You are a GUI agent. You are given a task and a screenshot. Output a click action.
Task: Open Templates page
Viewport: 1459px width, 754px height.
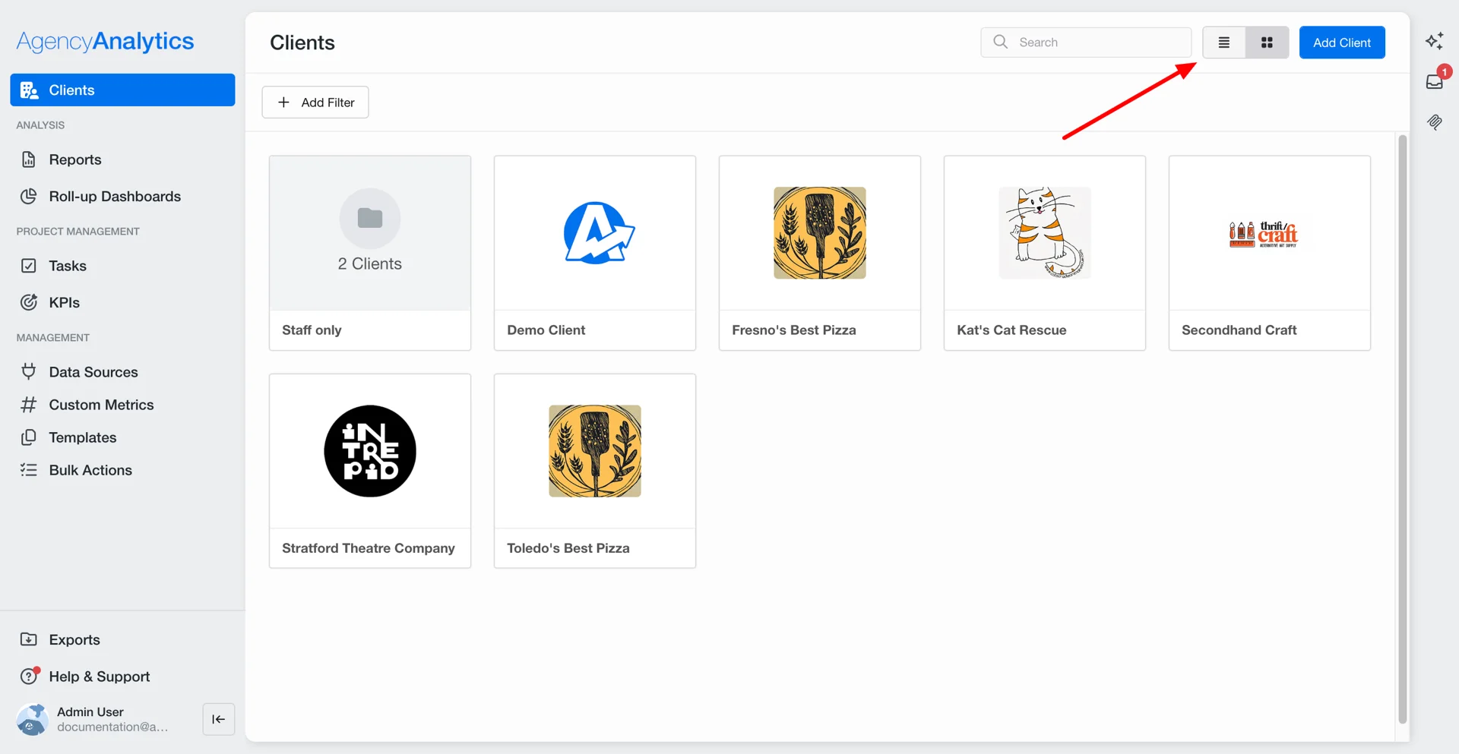122,437
